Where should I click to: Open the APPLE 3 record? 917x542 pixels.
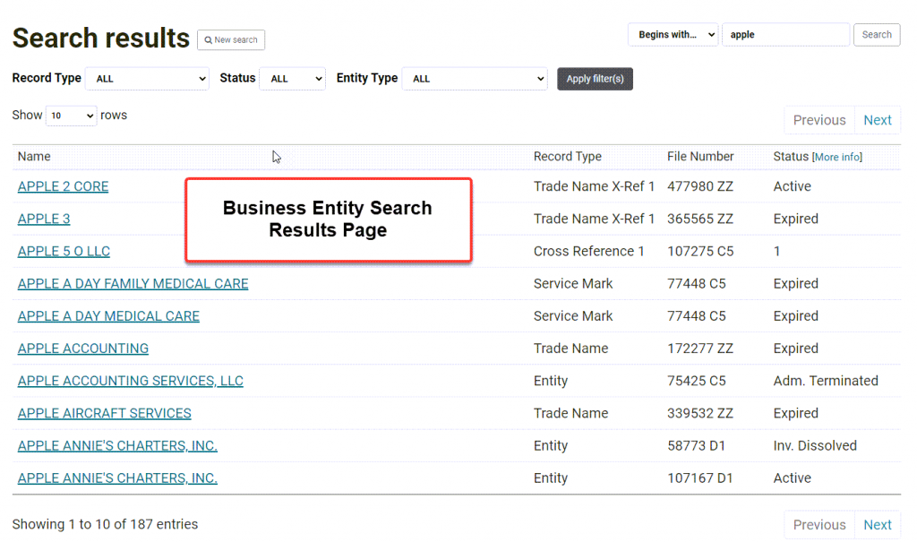tap(44, 219)
